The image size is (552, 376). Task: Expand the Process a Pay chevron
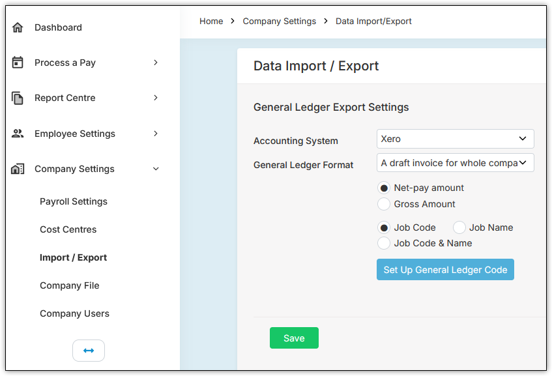156,63
